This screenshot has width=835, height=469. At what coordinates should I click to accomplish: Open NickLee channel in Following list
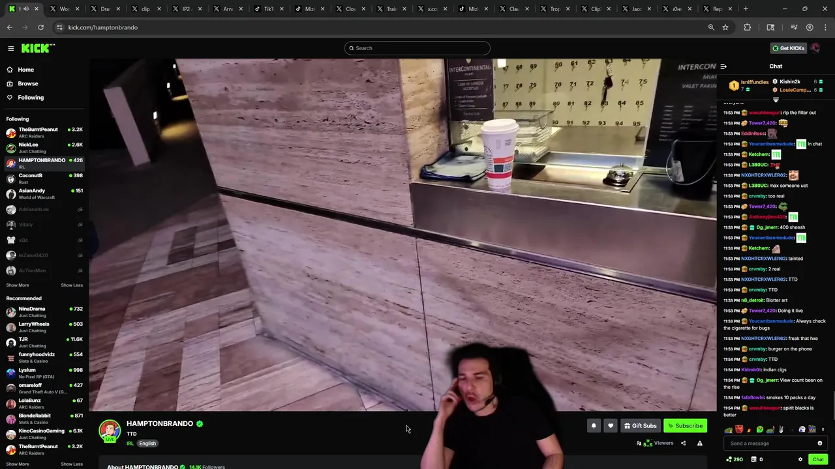coord(44,148)
